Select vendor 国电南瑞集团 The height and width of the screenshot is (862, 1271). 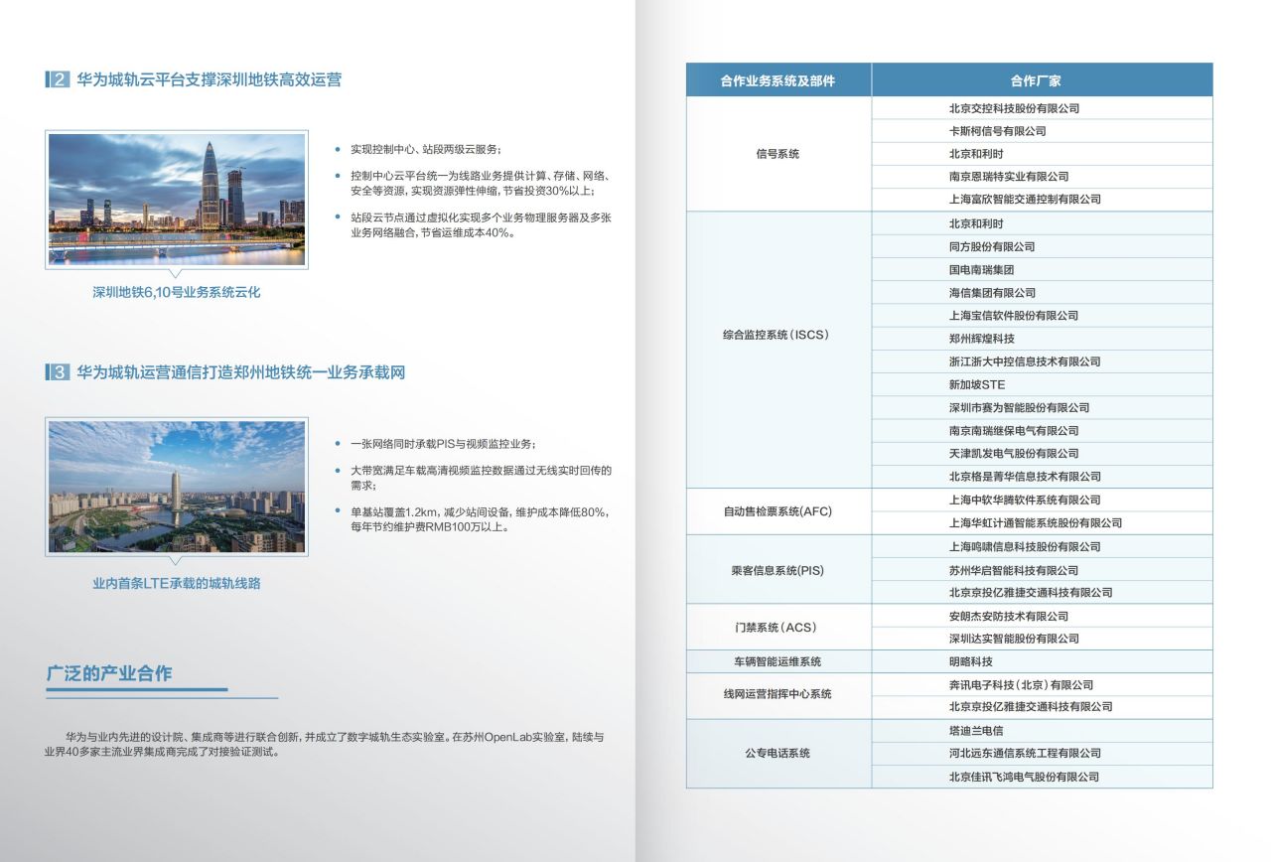point(981,269)
